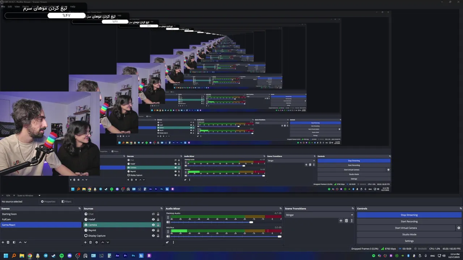Hide the Hadaf source
This screenshot has width=463, height=260.
[x=153, y=220]
